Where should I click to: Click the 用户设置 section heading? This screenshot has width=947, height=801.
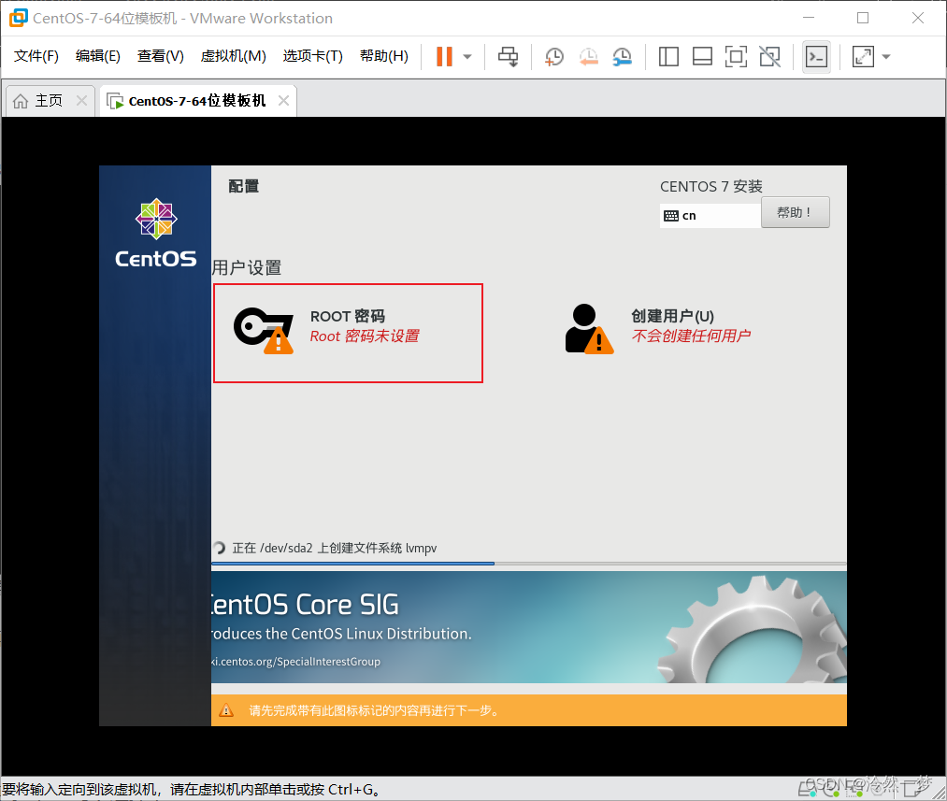247,267
